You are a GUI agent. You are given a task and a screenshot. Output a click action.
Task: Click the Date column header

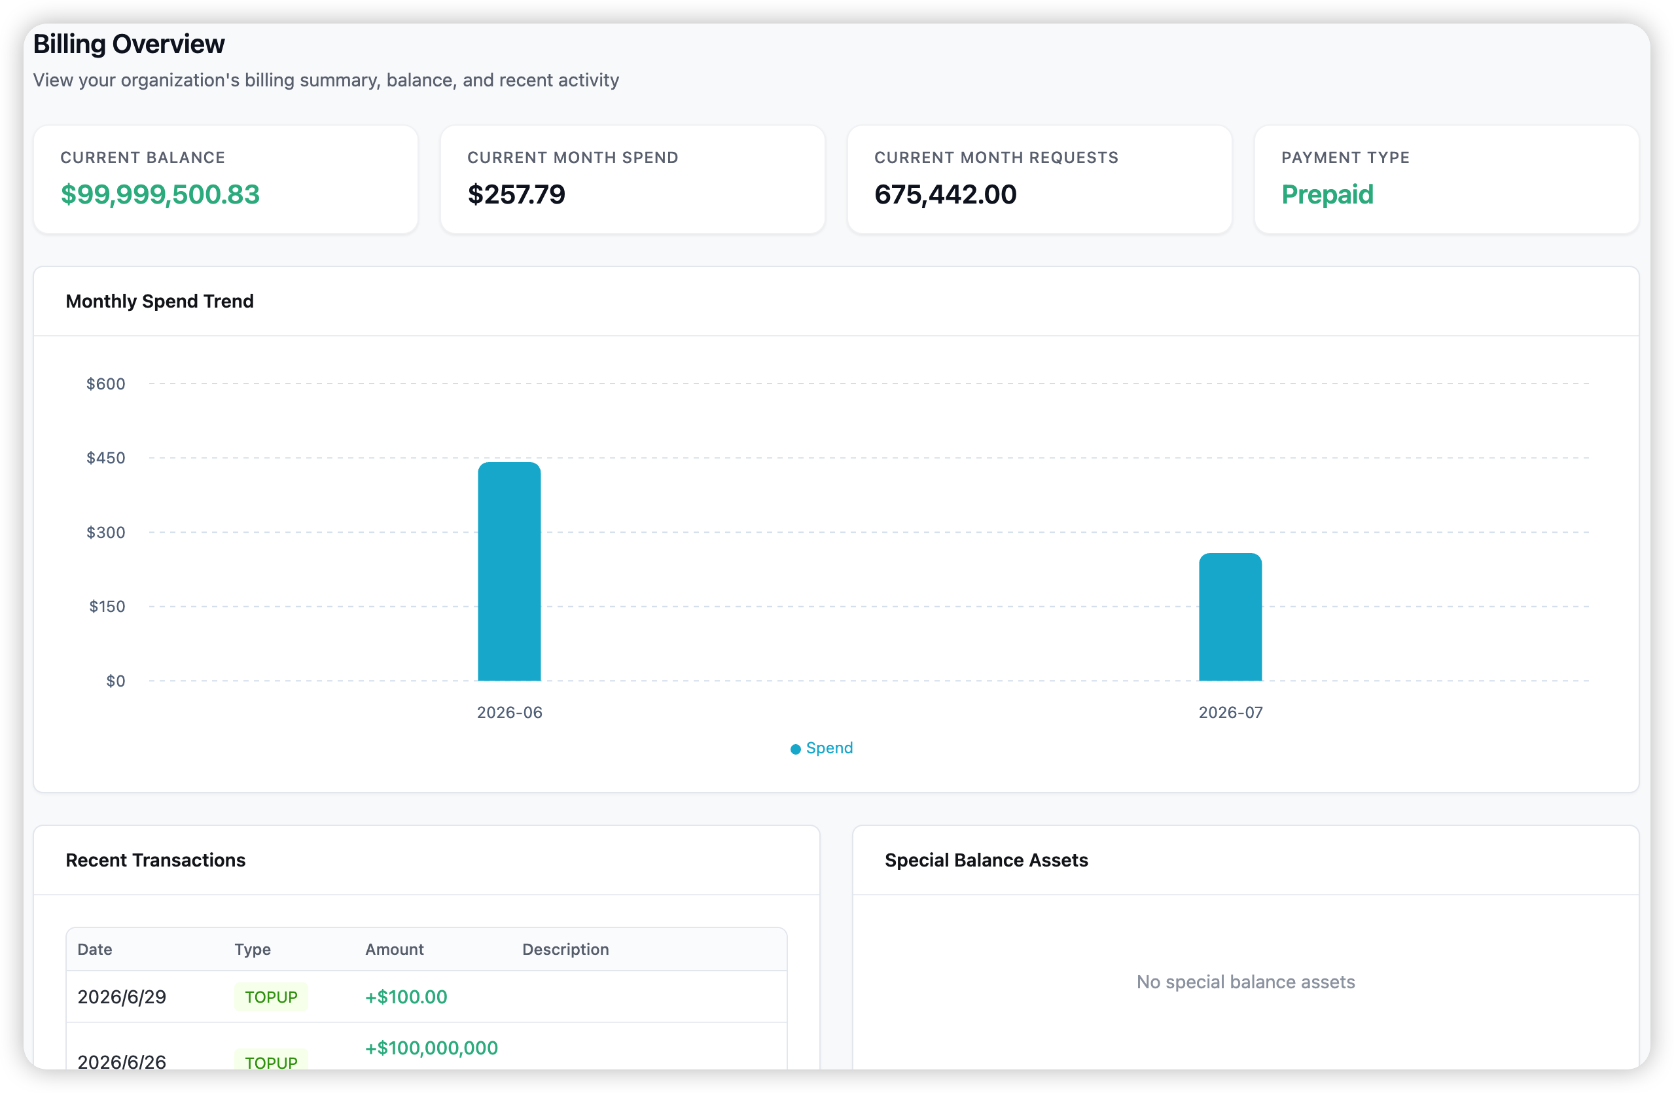[95, 950]
